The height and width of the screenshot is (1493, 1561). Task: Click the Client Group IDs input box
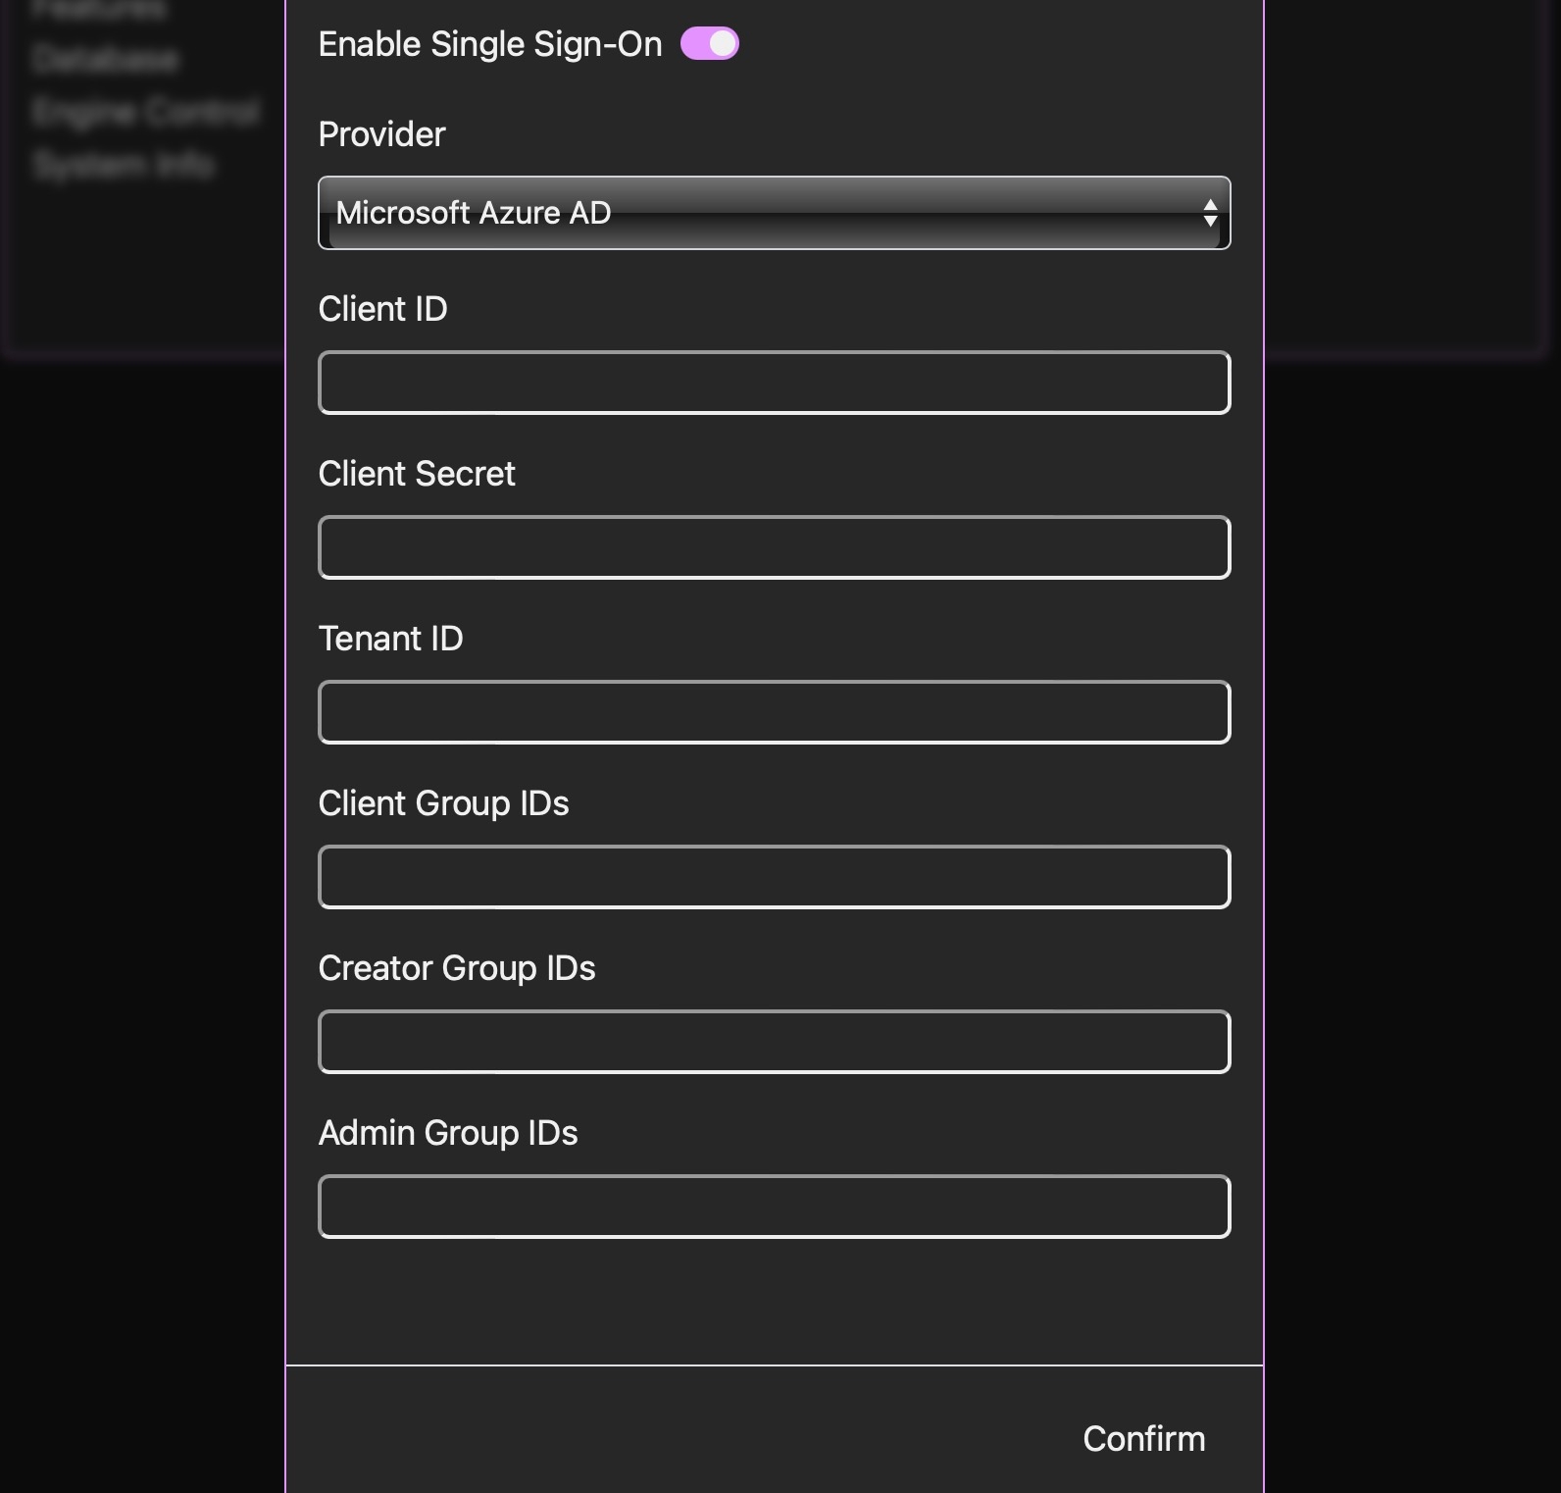774,877
